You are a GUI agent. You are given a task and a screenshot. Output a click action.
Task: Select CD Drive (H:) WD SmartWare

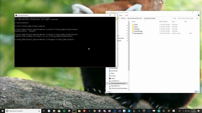(119, 89)
